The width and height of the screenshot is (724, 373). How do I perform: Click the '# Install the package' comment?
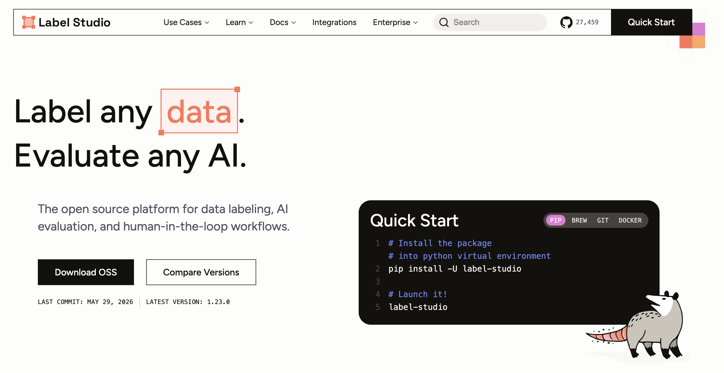click(x=440, y=243)
